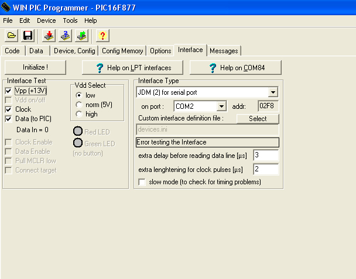
Task: Select high Vdd radio option
Action: 79,114
